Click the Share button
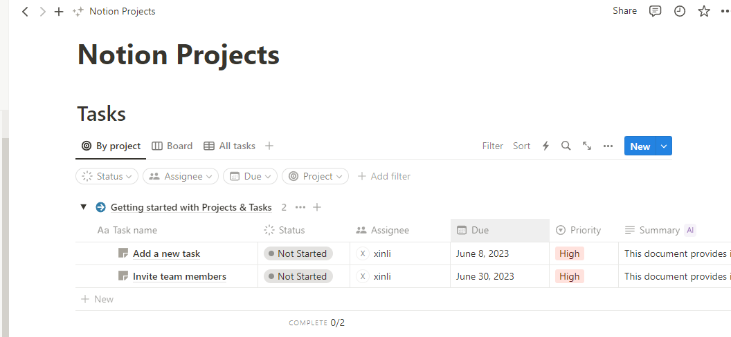 coord(624,11)
